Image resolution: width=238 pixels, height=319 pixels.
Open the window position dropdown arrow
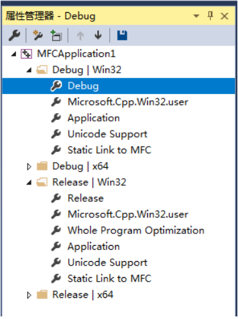click(196, 16)
